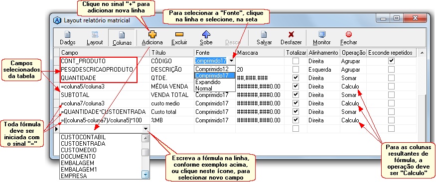Image resolution: width=436 pixels, height=182 pixels.
Task: Open the Layout XML icon
Action: click(x=95, y=35)
